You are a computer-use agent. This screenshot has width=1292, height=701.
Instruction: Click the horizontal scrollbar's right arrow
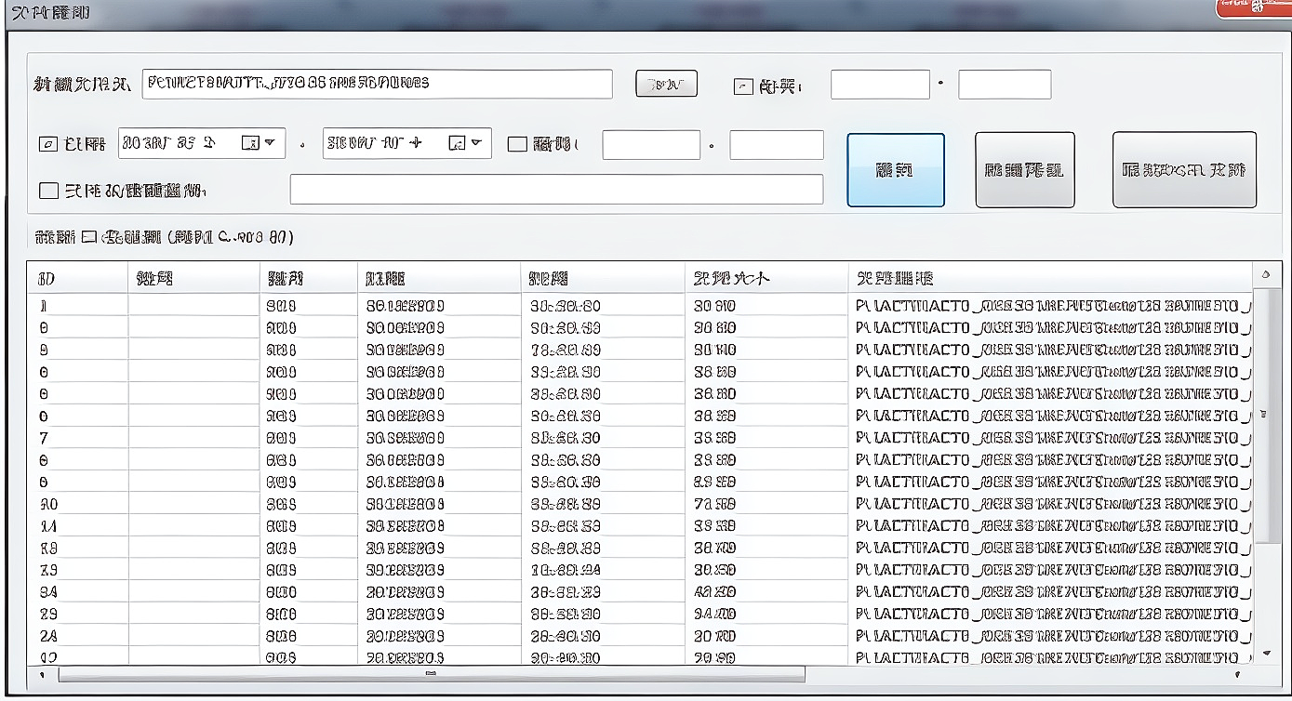(1237, 674)
